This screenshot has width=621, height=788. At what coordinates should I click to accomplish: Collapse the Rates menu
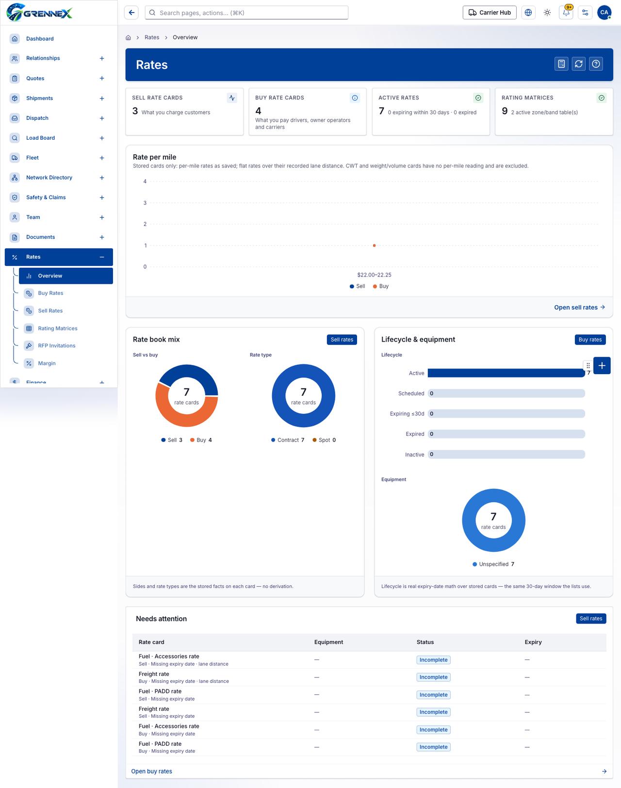(102, 257)
